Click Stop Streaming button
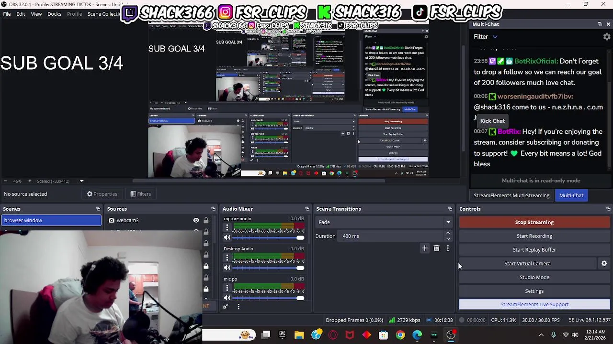613x344 pixels. (534, 222)
